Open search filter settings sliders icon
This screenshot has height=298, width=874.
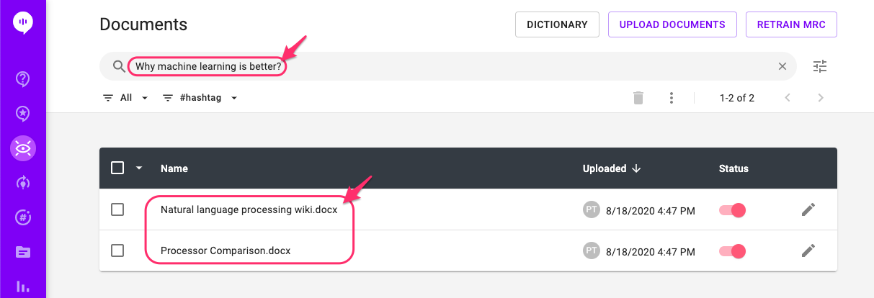(820, 66)
